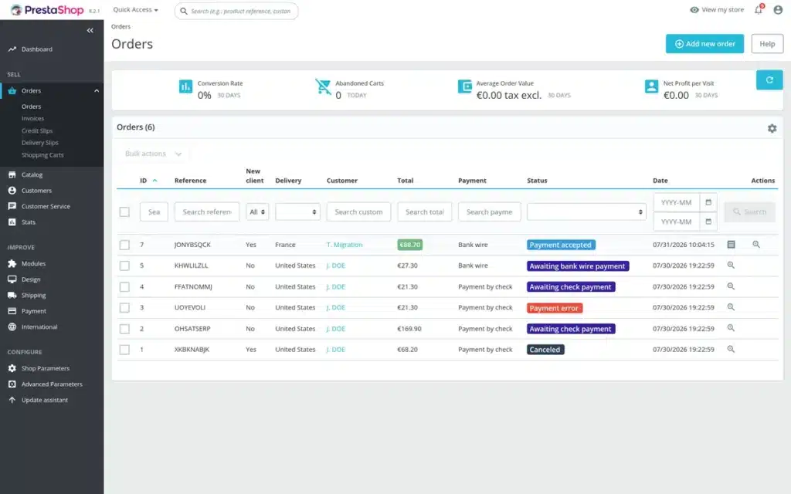
Task: Click the Conversion Rate chart icon
Action: (x=185, y=86)
